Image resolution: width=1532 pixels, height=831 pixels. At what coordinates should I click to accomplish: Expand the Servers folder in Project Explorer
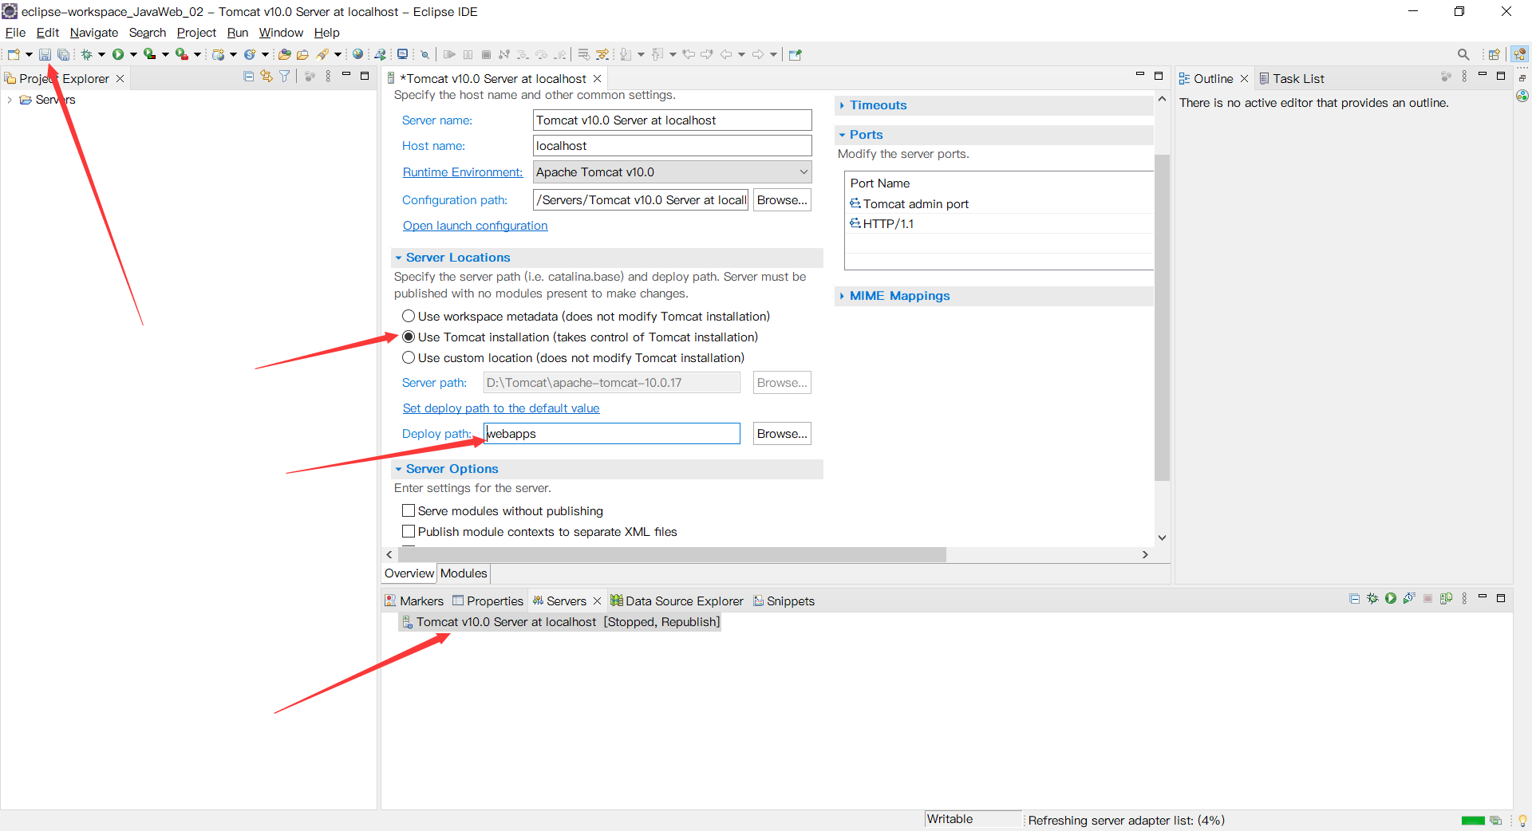[9, 100]
